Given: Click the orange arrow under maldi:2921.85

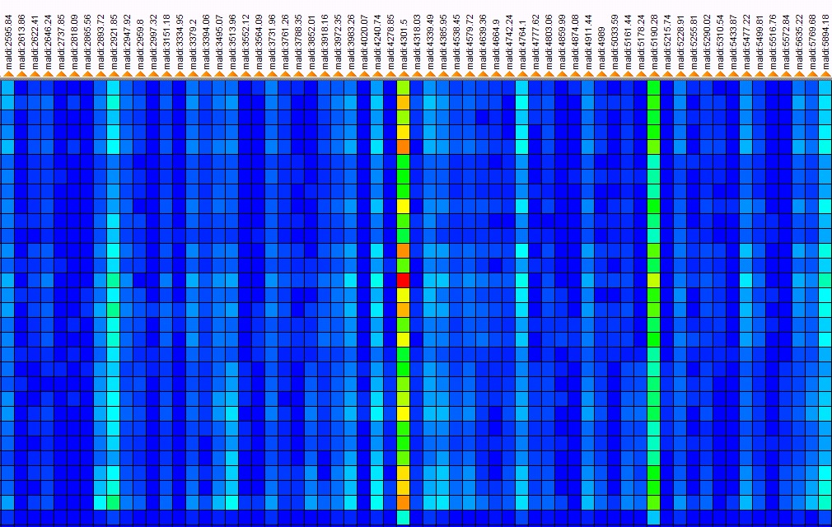Looking at the screenshot, I should [114, 74].
